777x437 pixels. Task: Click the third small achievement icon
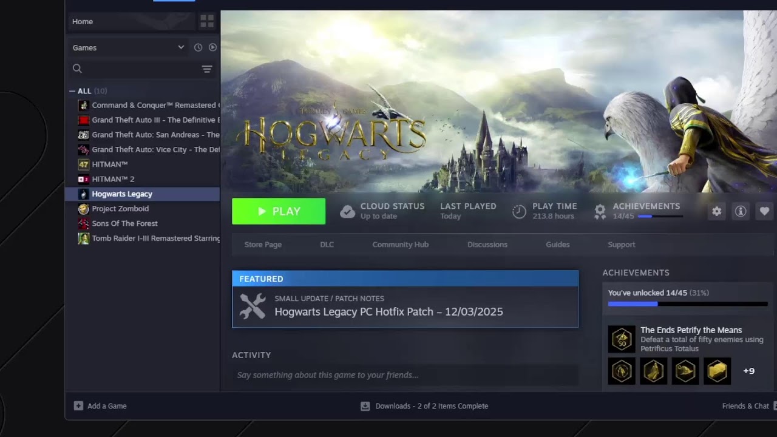pyautogui.click(x=685, y=371)
